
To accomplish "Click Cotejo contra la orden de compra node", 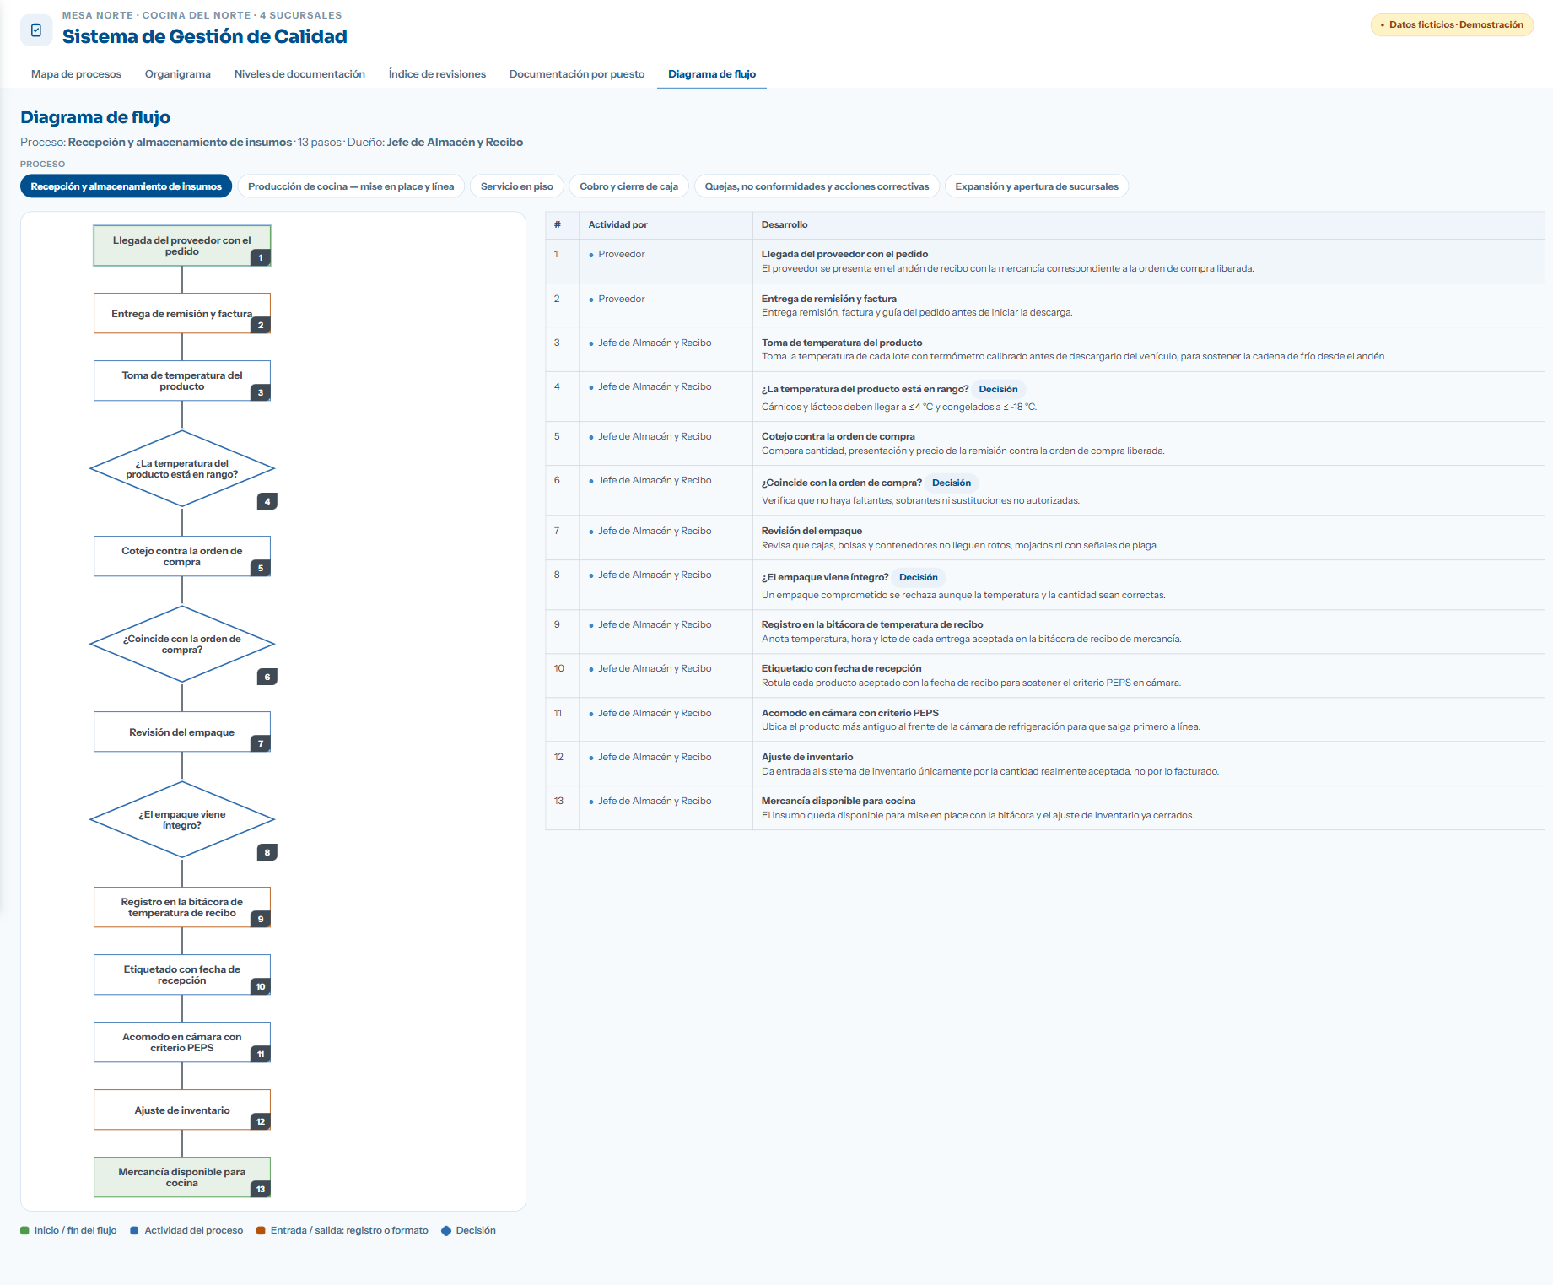I will [x=182, y=556].
